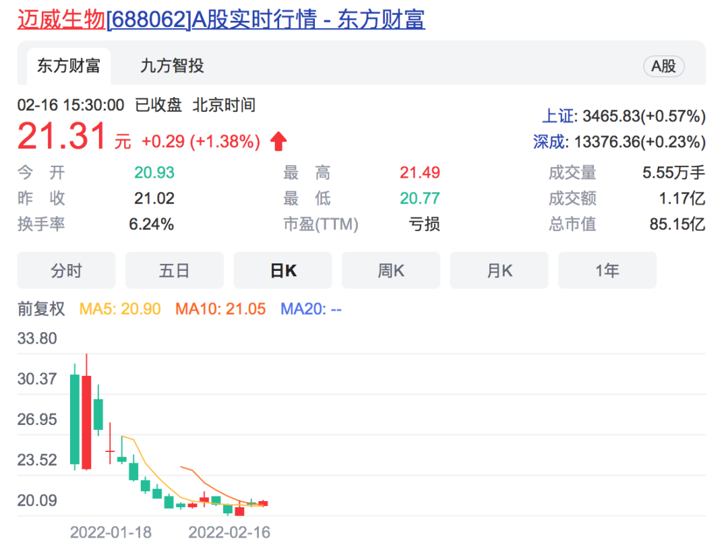Open the 月K monthly chart

[x=499, y=271]
